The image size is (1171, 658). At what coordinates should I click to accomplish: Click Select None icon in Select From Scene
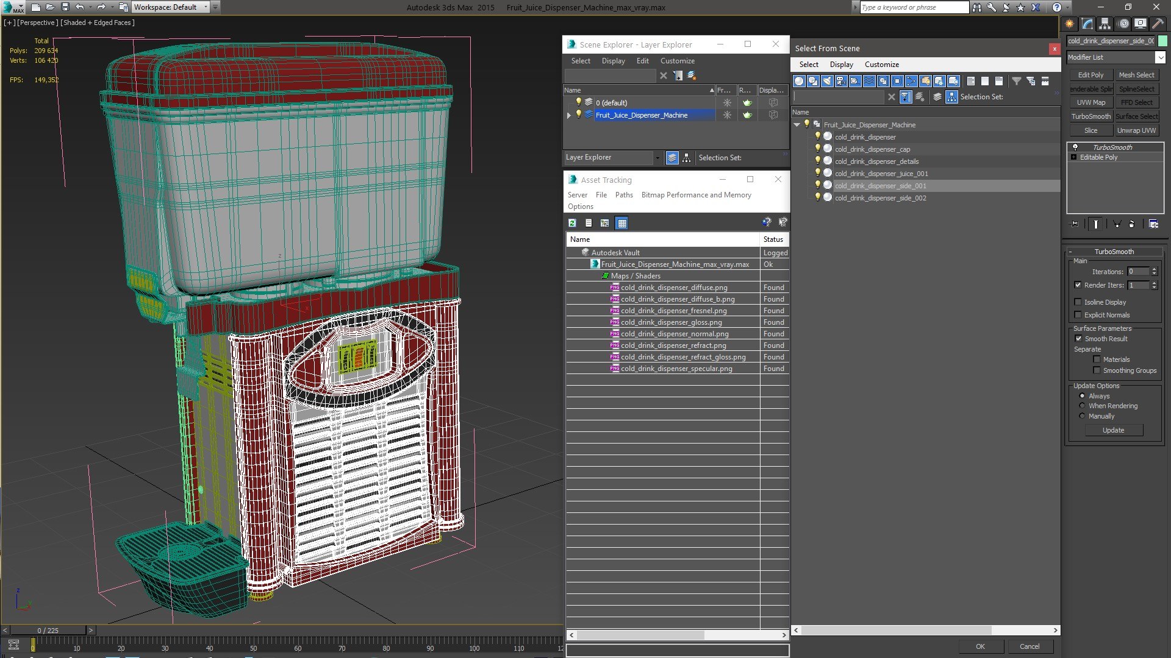(x=985, y=81)
